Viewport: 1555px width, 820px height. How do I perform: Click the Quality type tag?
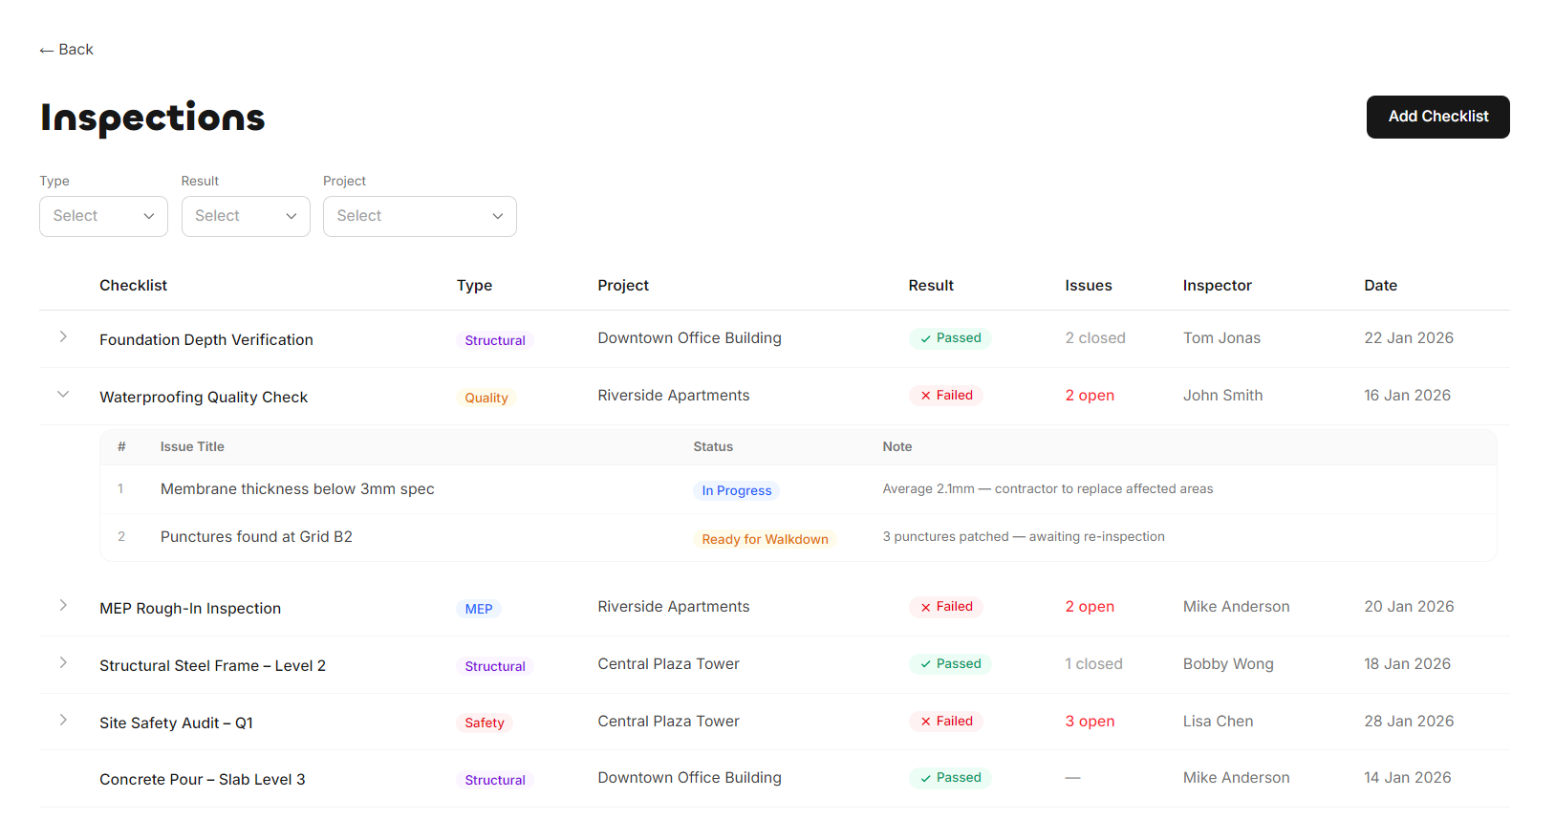point(486,398)
